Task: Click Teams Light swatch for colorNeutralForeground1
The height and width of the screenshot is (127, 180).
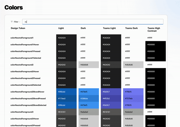Action: [x=111, y=38]
